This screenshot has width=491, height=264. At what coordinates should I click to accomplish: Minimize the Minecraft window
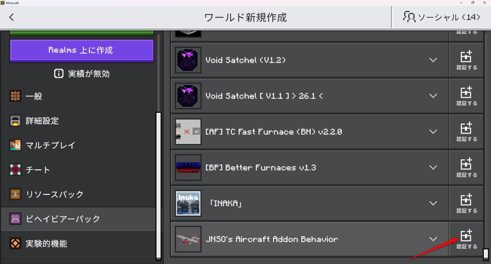tap(461, 3)
